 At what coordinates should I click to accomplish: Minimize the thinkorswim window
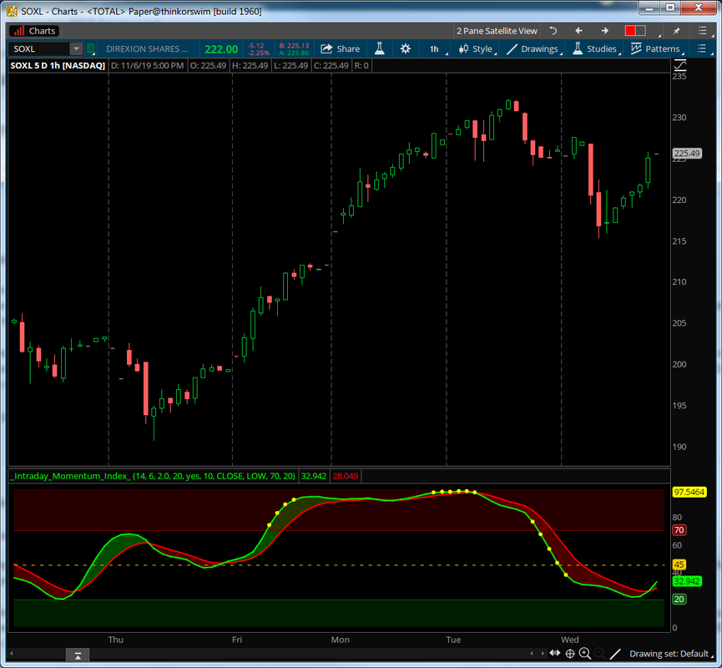(x=649, y=8)
